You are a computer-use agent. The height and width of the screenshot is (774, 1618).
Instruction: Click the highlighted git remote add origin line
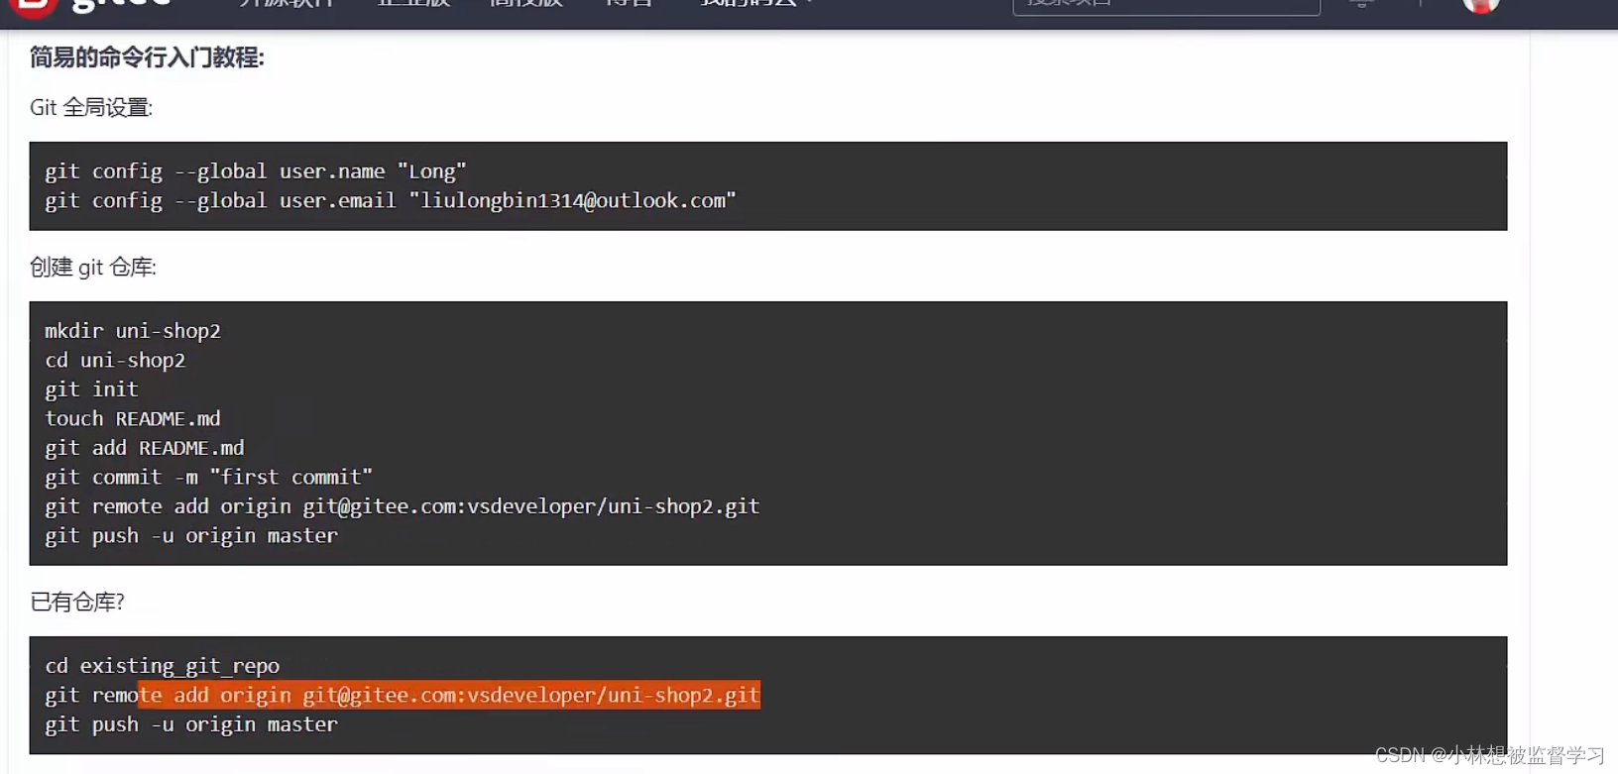(403, 695)
